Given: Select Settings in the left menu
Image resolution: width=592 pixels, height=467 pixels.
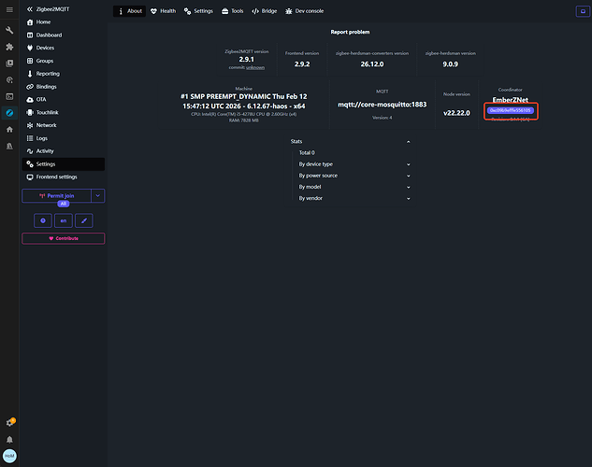Looking at the screenshot, I should (63, 164).
